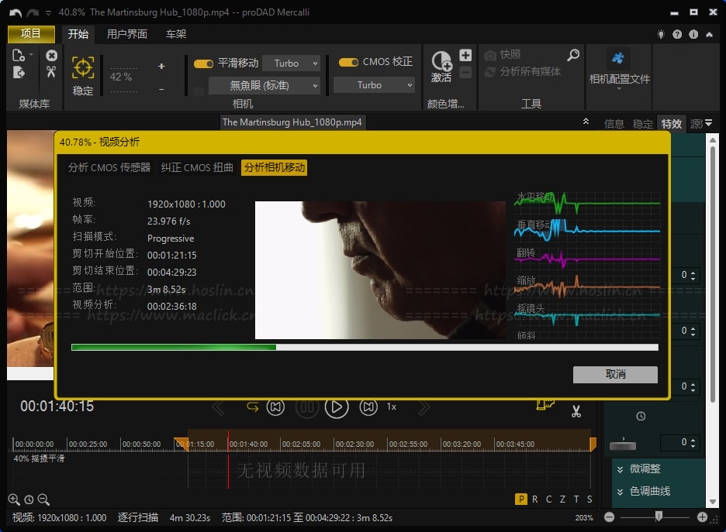The image size is (726, 532).
Task: Open 相机配置文件 camera profile
Action: 619,70
